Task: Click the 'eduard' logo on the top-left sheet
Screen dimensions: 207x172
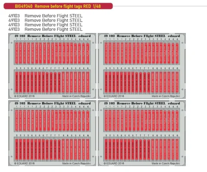Action: (85, 36)
